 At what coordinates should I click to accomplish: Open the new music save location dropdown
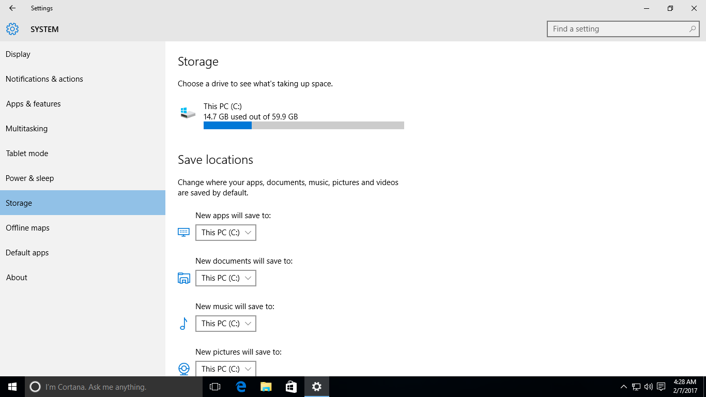[x=226, y=324]
